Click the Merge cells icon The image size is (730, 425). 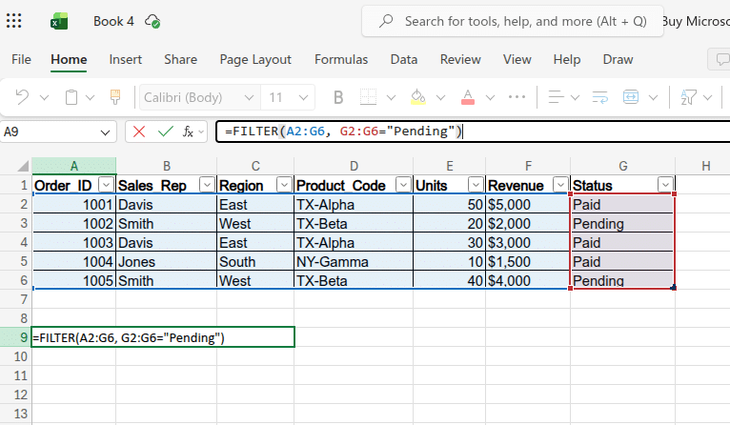click(x=631, y=97)
